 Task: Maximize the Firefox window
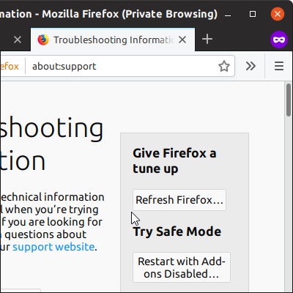pos(253,14)
